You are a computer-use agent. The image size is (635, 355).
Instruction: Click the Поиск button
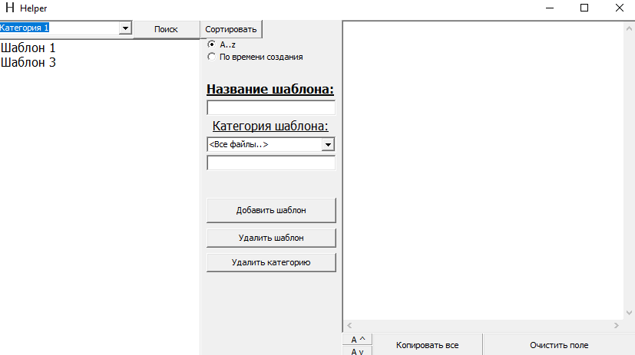pos(166,29)
